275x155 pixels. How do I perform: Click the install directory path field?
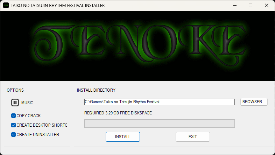160,102
